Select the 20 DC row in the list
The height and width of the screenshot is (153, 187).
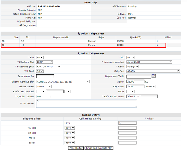(x=83, y=41)
